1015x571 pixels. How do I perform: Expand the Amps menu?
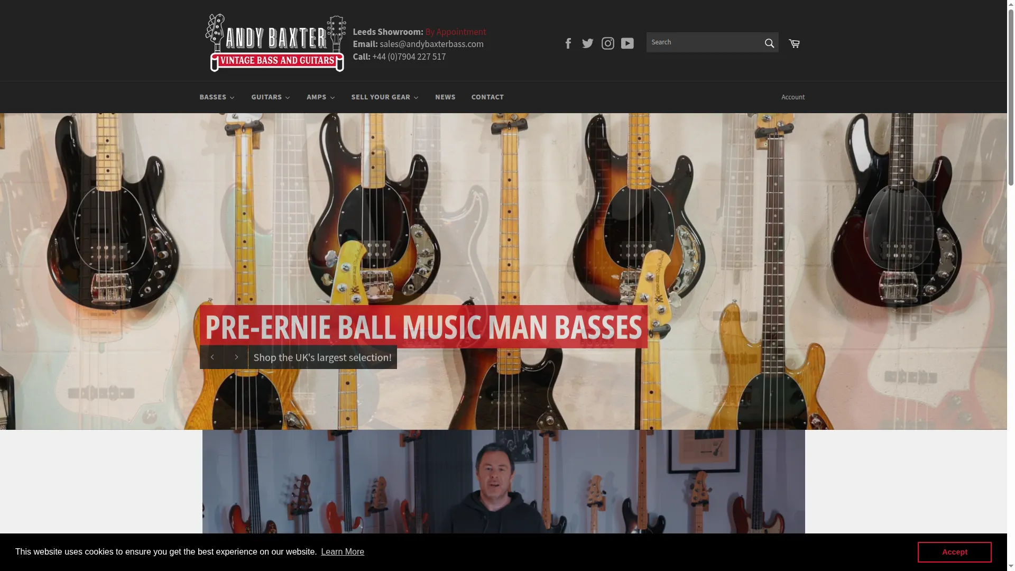coord(321,97)
